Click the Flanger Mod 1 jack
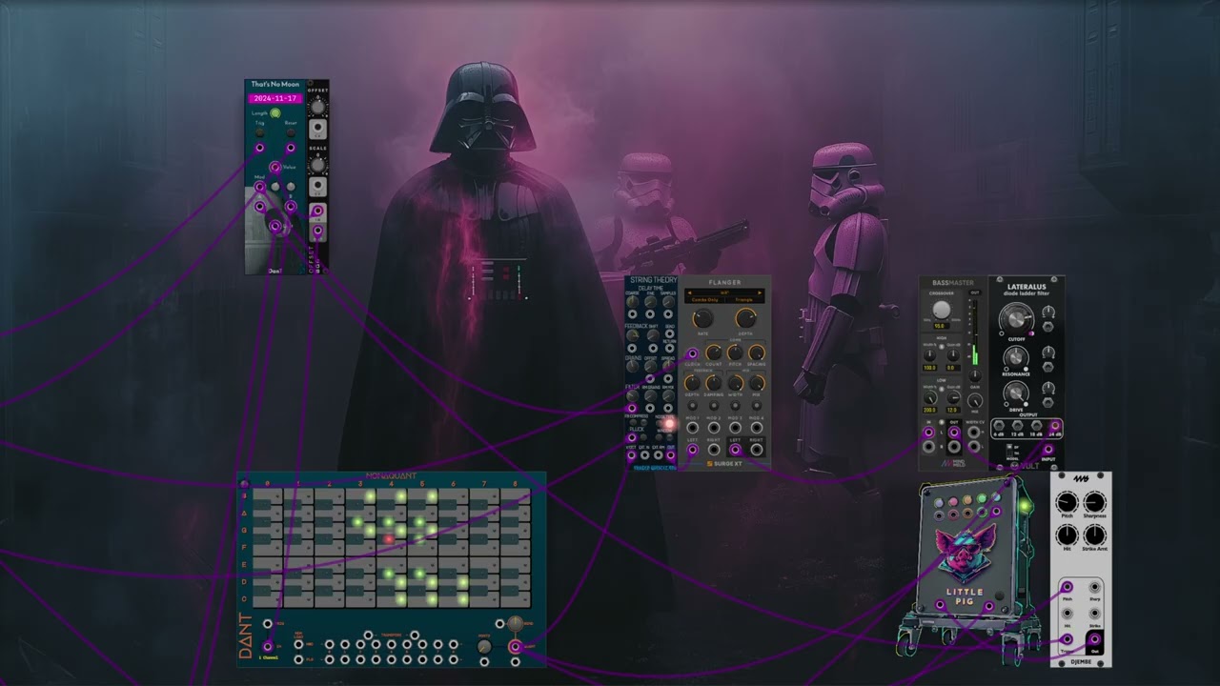Screen dimensions: 1220x686 692,428
